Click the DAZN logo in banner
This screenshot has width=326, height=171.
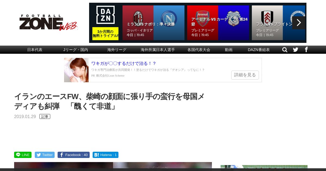click(x=105, y=15)
